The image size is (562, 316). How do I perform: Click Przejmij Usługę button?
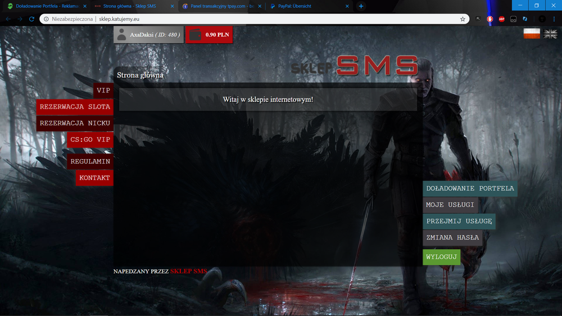click(x=459, y=222)
